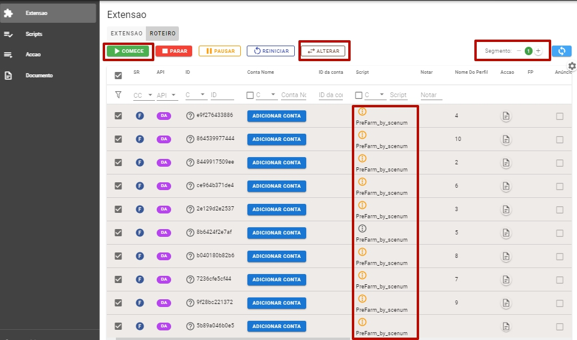The image size is (577, 340).
Task: Click the Conta Nome filter input
Action: click(294, 95)
